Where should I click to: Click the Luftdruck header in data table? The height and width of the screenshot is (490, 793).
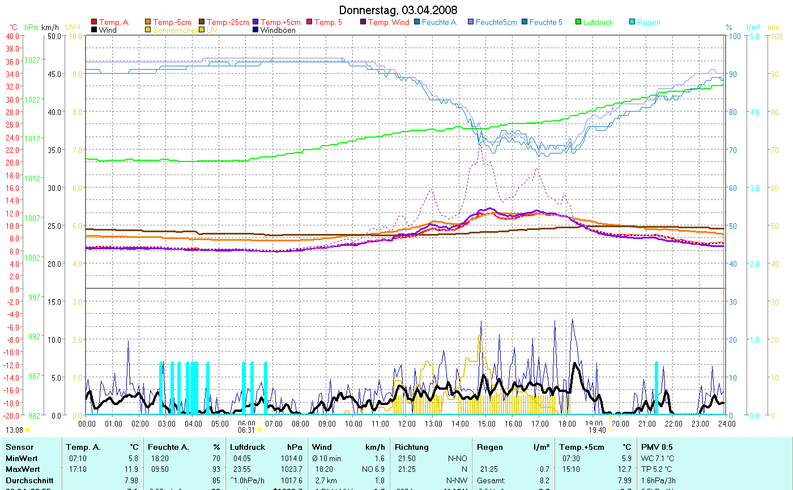pos(248,447)
